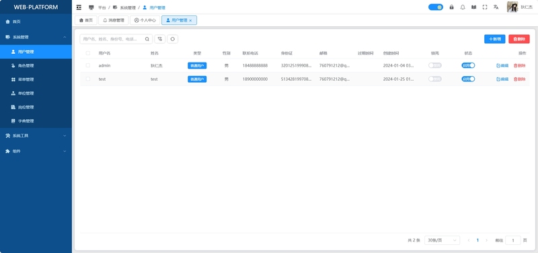Expand the 组件 sidebar group
The height and width of the screenshot is (253, 538).
[36, 151]
